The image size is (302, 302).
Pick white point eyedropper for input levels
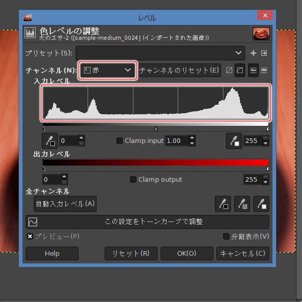pos(234,141)
